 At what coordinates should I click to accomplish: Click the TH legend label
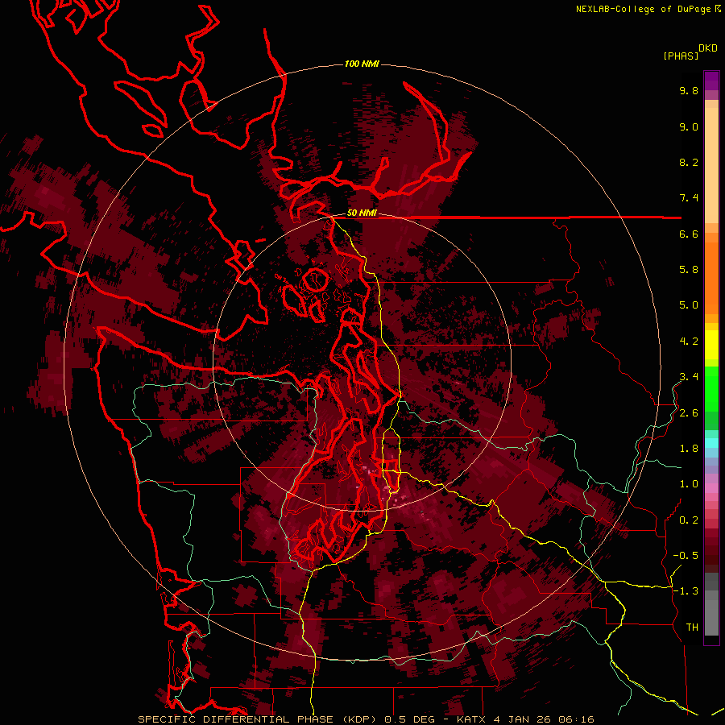point(692,628)
